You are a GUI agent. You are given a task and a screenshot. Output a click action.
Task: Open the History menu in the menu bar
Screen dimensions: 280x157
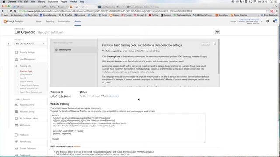pos(41,2)
